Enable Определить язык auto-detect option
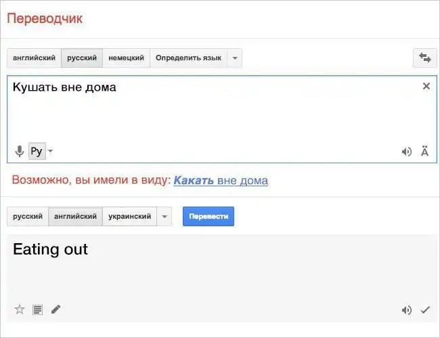The height and width of the screenshot is (338, 440). pos(188,58)
